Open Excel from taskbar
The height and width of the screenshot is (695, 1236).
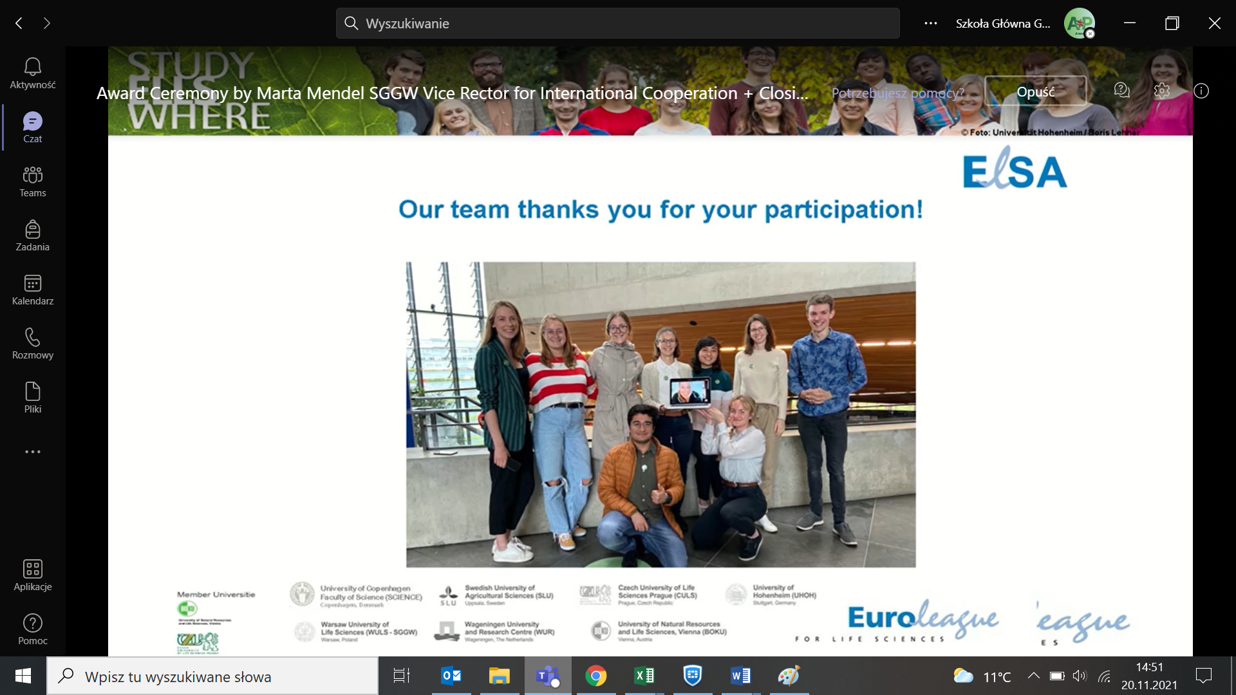pos(644,676)
